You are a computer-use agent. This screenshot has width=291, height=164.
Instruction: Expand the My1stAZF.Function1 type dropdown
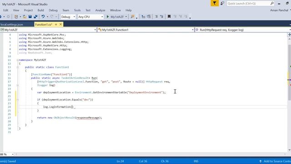[193, 30]
